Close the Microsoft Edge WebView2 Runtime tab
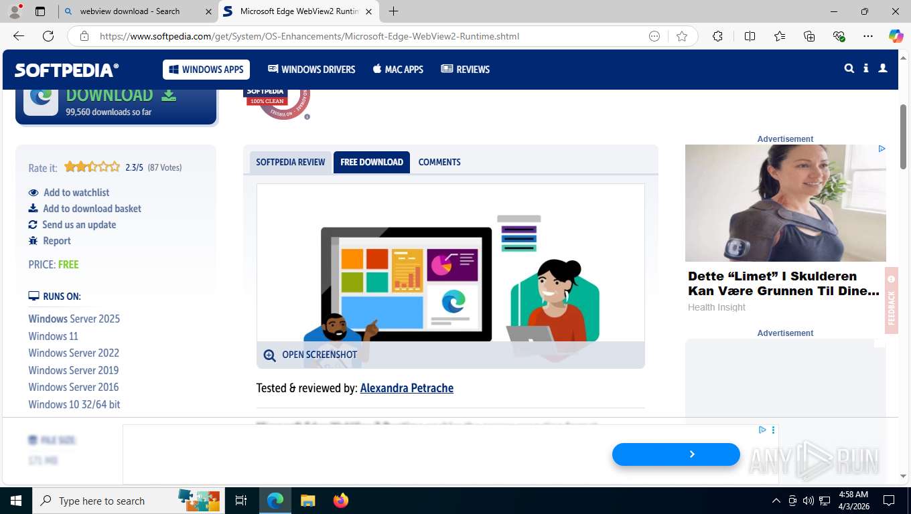 click(x=368, y=11)
